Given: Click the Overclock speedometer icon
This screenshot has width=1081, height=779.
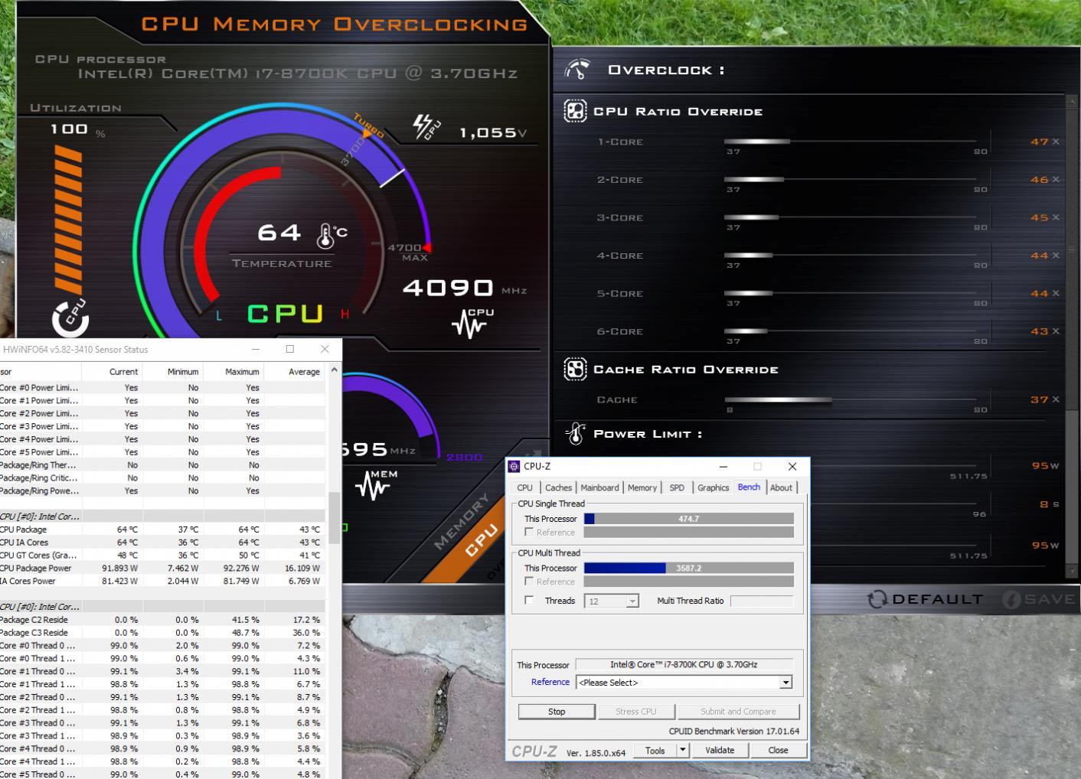Looking at the screenshot, I should click(x=577, y=70).
